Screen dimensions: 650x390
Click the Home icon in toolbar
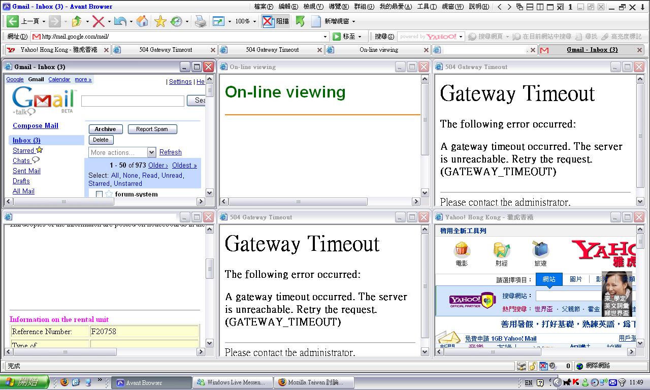click(143, 21)
